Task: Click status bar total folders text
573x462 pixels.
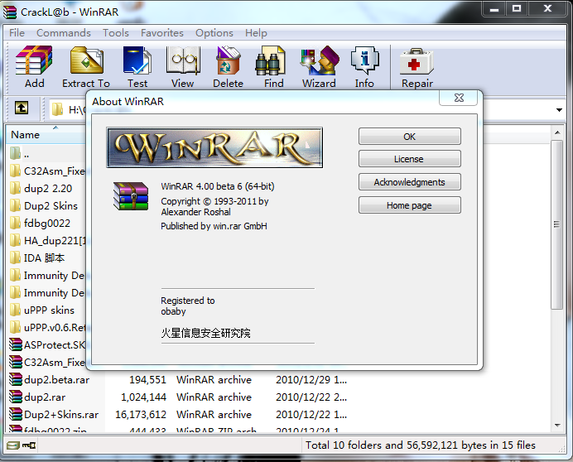Action: 421,445
